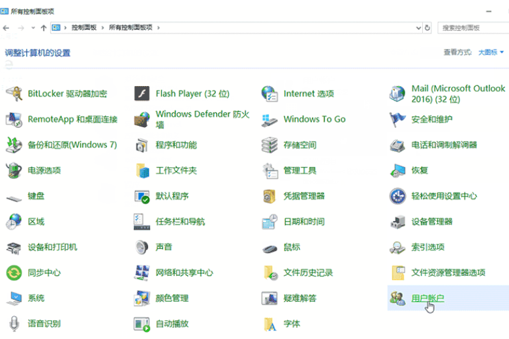Click the 字体 link text

coord(292,324)
